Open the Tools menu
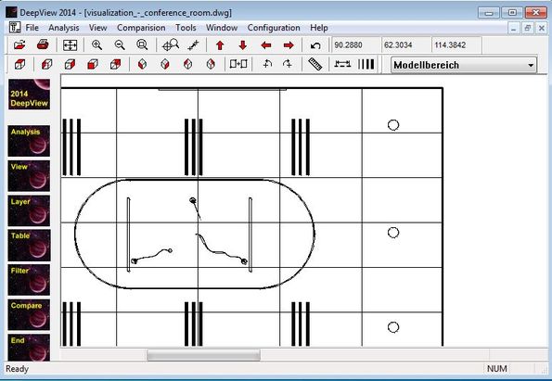 point(186,28)
